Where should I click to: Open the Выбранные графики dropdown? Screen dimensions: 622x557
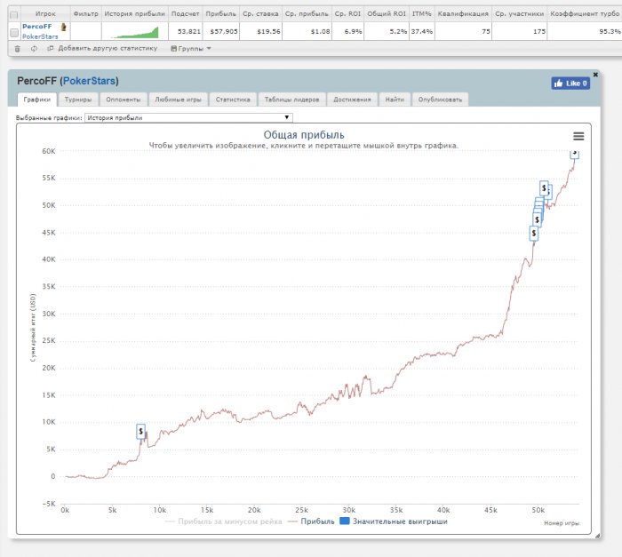(x=188, y=117)
